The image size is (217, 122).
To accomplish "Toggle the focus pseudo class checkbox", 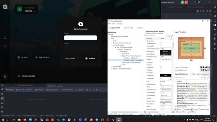I will 192,109.
